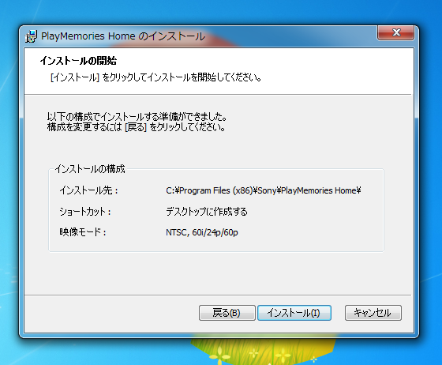Go back with the 戻る(B) button
This screenshot has height=365, width=442.
click(227, 313)
